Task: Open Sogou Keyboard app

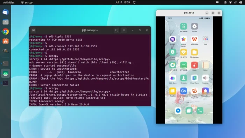Action: tap(194, 91)
